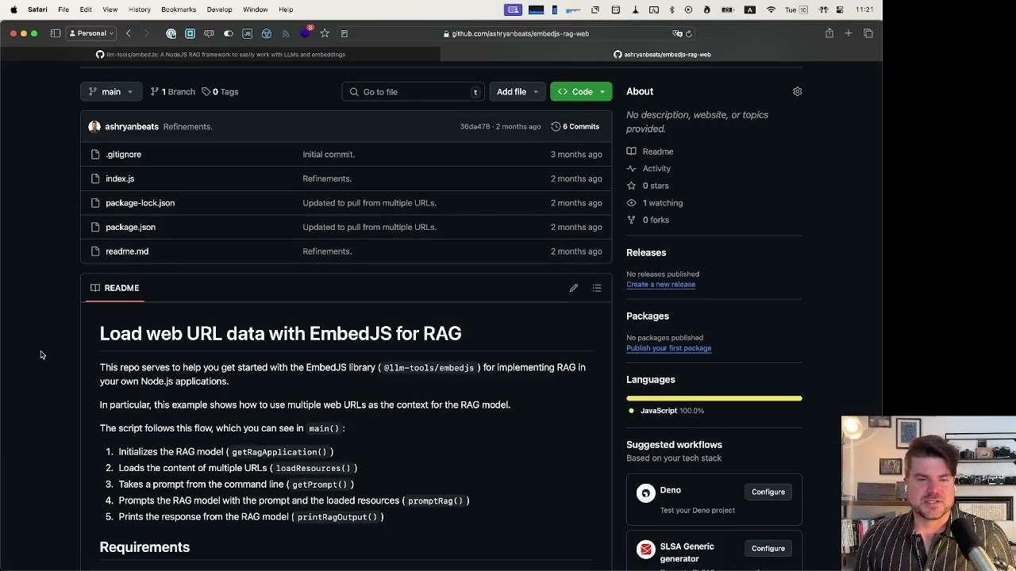Open the Window menu
This screenshot has width=1016, height=571.
click(x=256, y=10)
